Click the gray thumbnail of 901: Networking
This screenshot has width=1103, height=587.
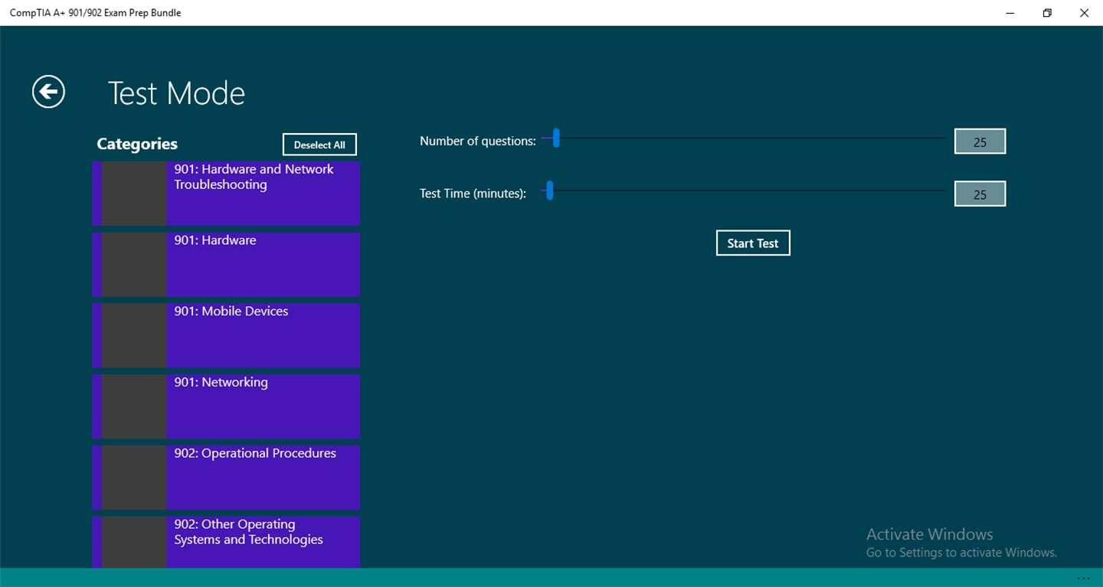pos(134,406)
